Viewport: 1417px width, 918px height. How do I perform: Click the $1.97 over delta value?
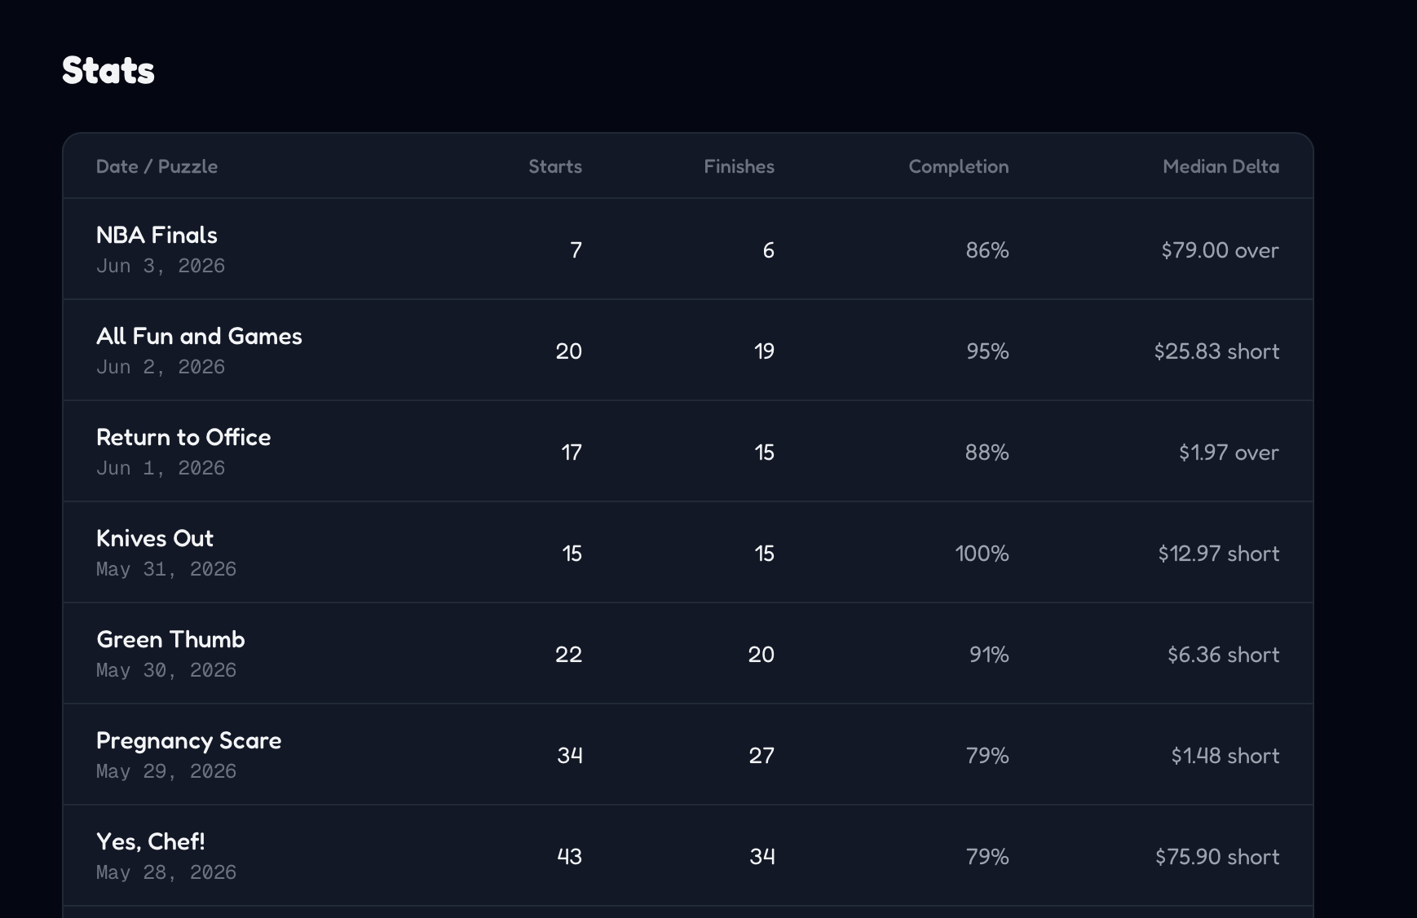pyautogui.click(x=1229, y=452)
